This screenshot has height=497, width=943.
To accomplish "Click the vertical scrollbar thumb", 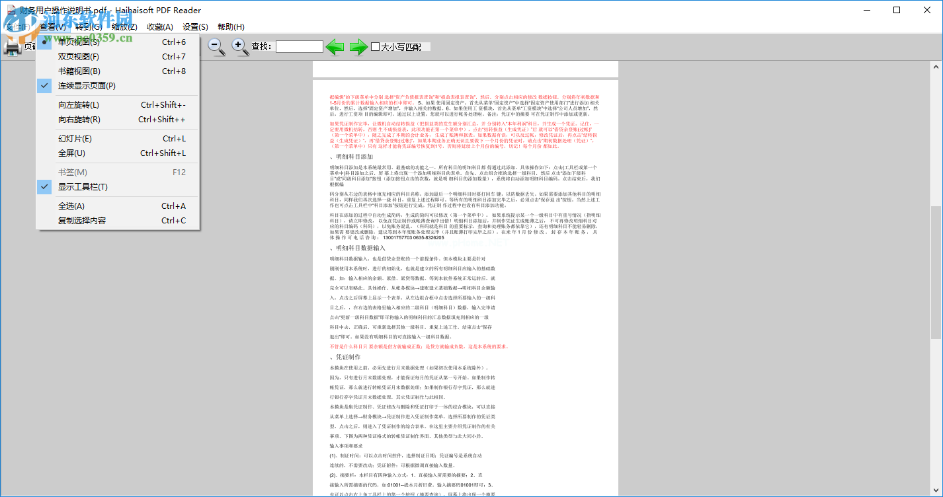I will click(x=936, y=272).
